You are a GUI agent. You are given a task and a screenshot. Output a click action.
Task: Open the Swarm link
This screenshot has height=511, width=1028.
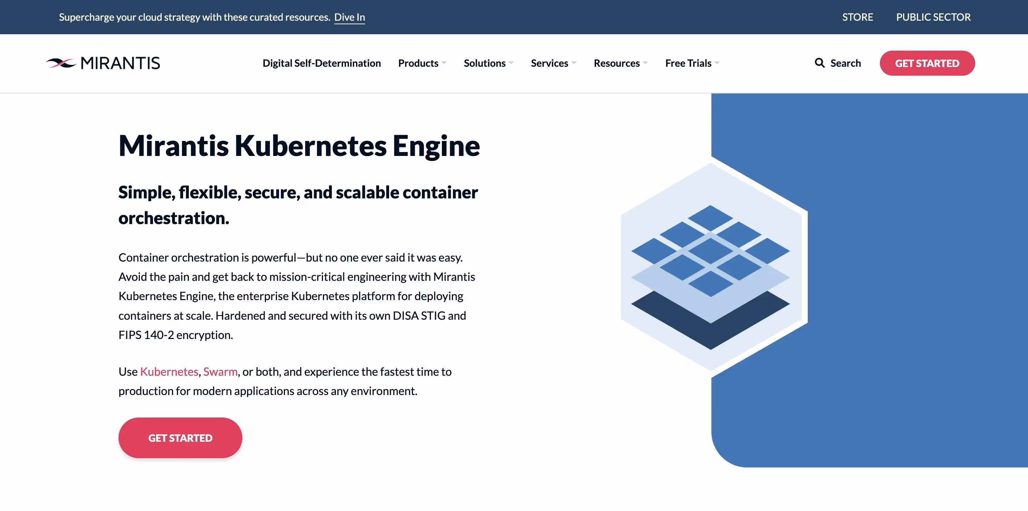(220, 371)
